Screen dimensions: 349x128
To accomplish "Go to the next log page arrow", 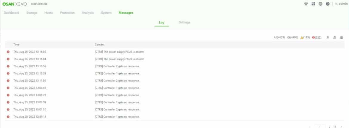I will [x=341, y=127].
